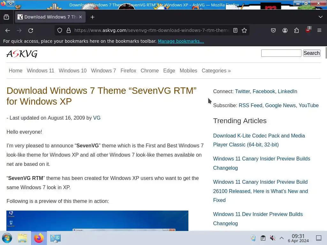Expand the hidden system tray icons arrow

(282, 238)
